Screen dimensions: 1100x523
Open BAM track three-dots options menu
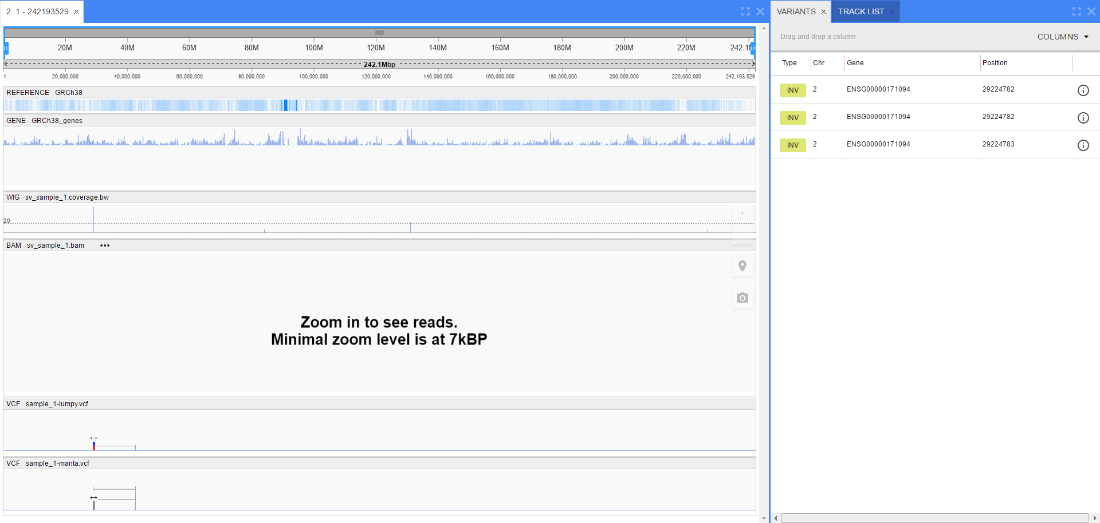pyautogui.click(x=105, y=245)
